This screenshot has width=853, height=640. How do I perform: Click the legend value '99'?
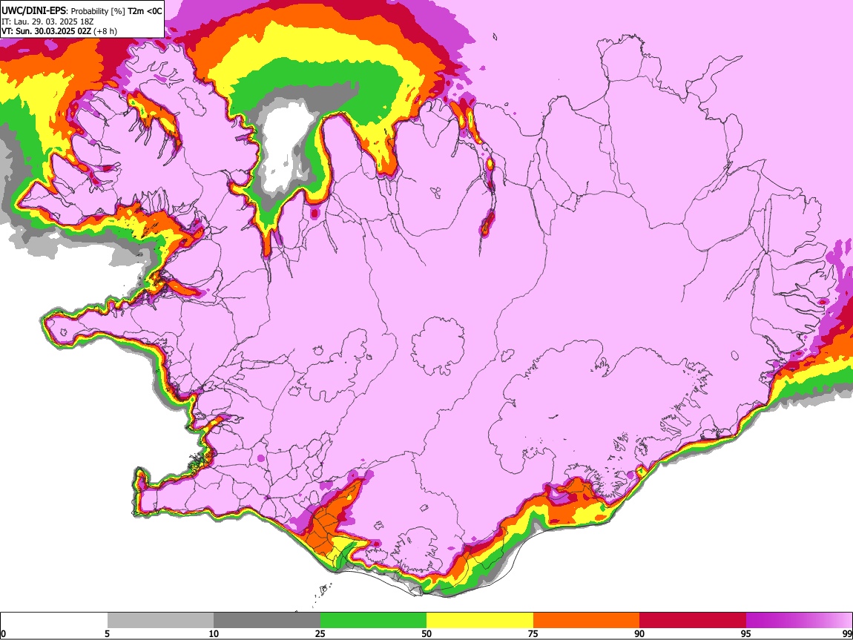[x=846, y=633]
